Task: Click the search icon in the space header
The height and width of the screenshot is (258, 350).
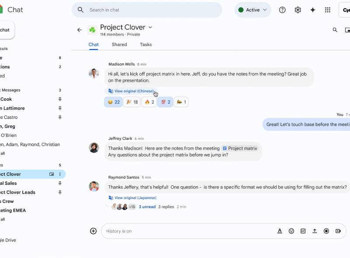Action: click(335, 30)
